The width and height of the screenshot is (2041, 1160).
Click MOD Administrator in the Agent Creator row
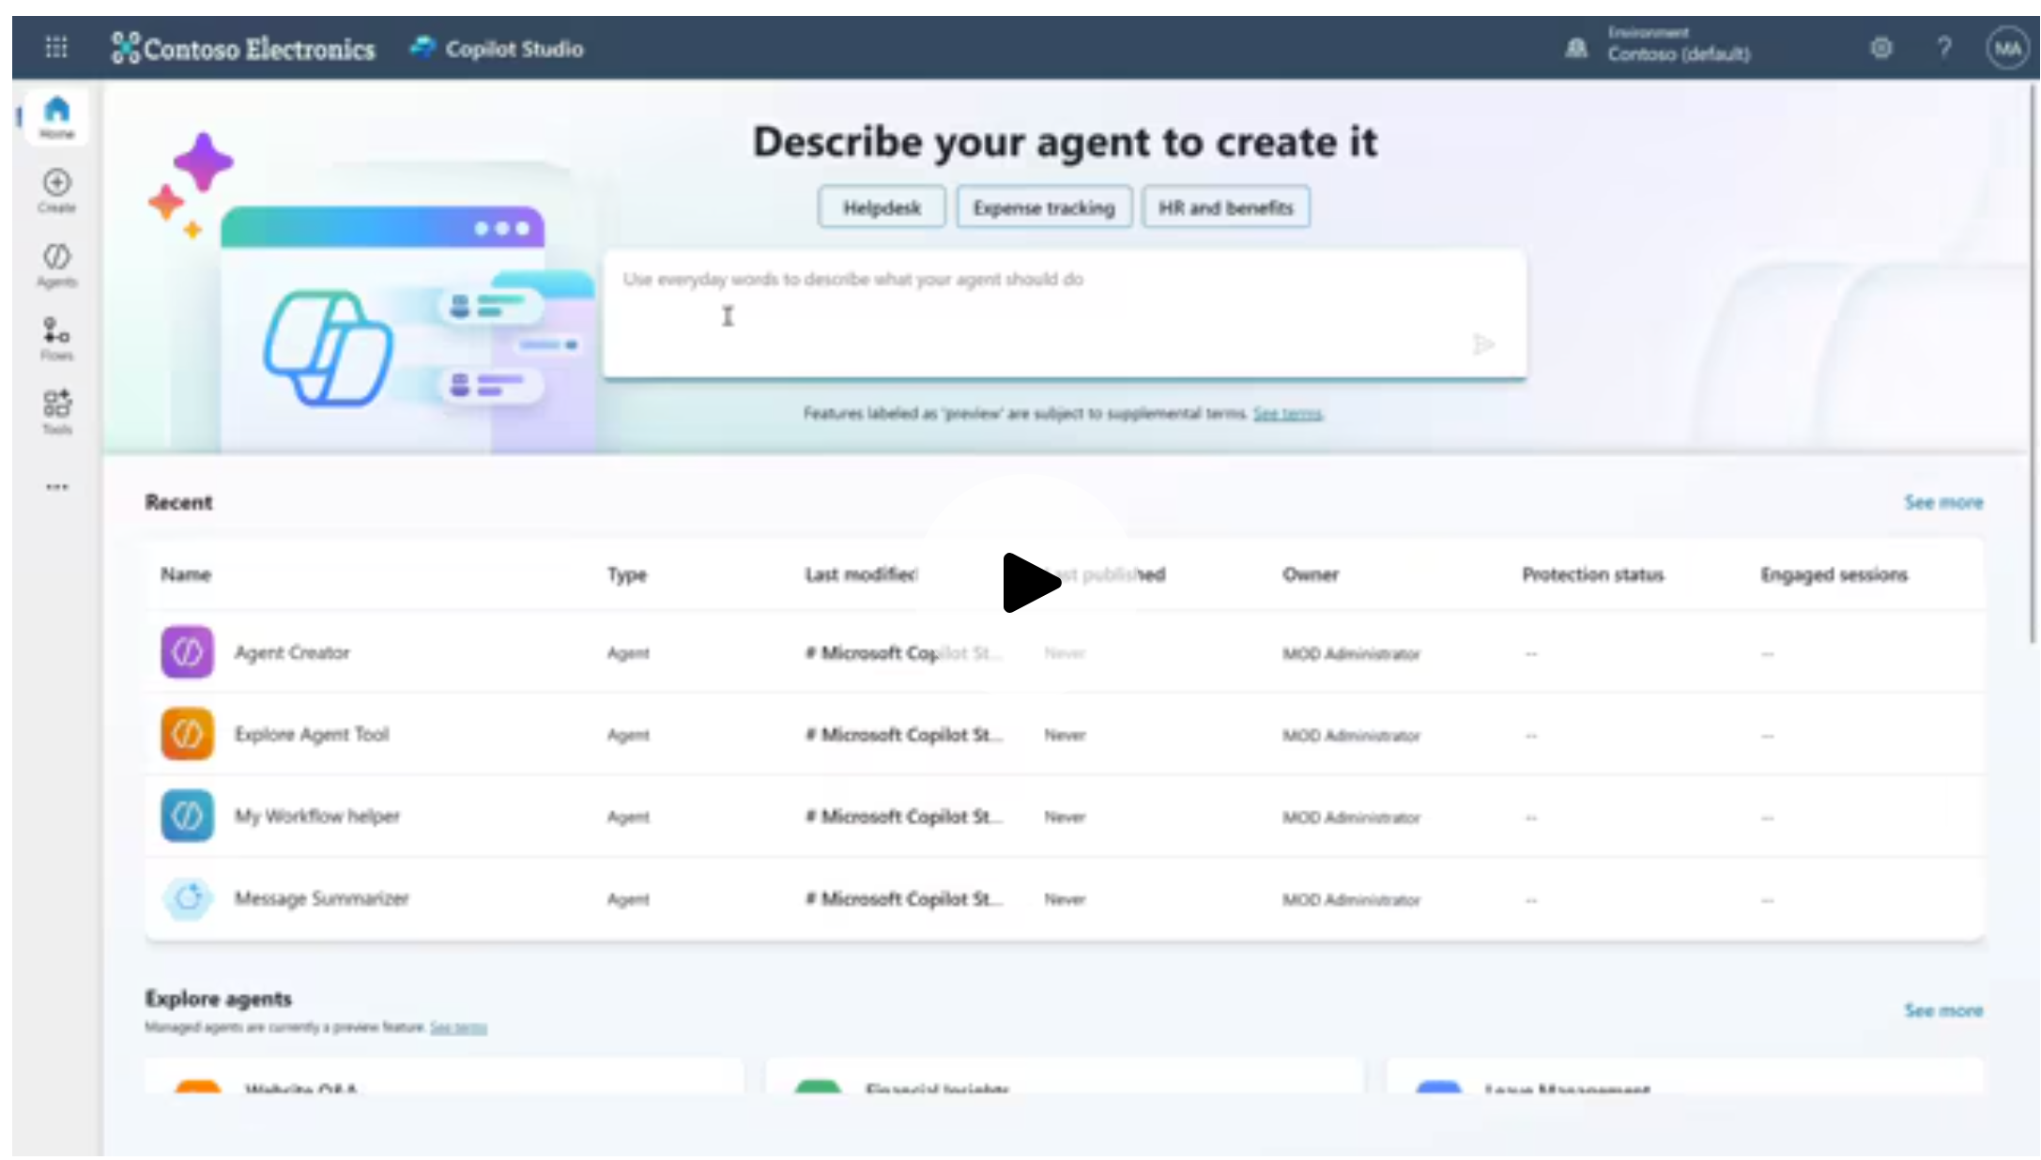click(x=1351, y=653)
